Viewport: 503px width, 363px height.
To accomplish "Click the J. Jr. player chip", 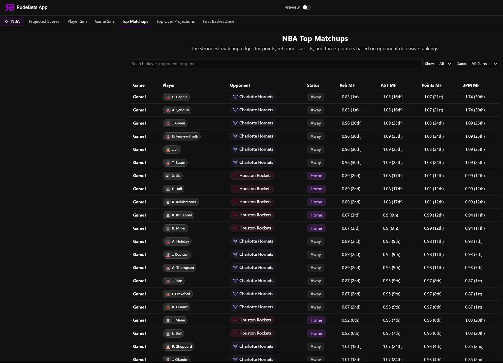I will point(172,149).
